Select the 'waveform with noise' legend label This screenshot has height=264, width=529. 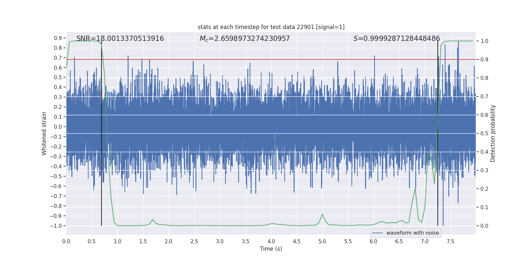(x=412, y=233)
